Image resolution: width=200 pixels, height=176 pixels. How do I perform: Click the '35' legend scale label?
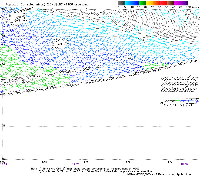(x=166, y=7)
